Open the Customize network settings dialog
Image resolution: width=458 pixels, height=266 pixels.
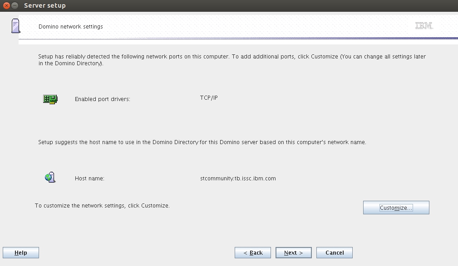(395, 208)
